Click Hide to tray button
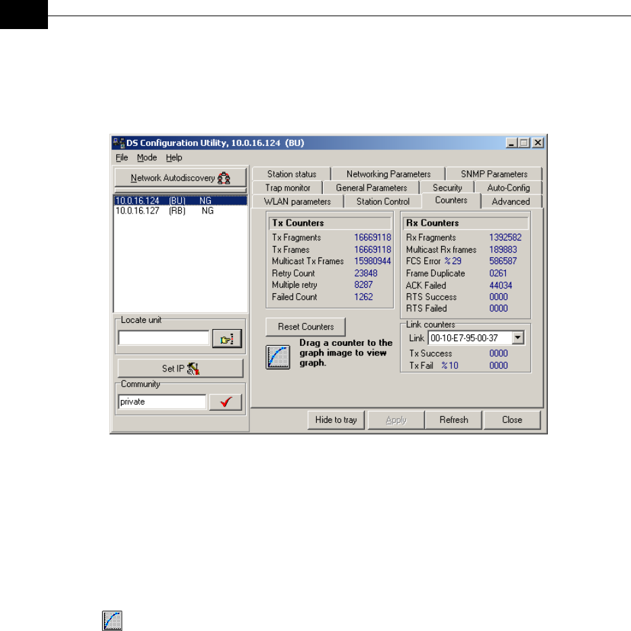The width and height of the screenshot is (631, 631). coord(336,420)
